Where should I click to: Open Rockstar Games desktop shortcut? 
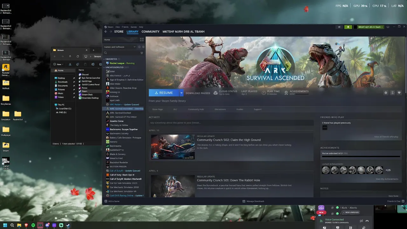6,70
